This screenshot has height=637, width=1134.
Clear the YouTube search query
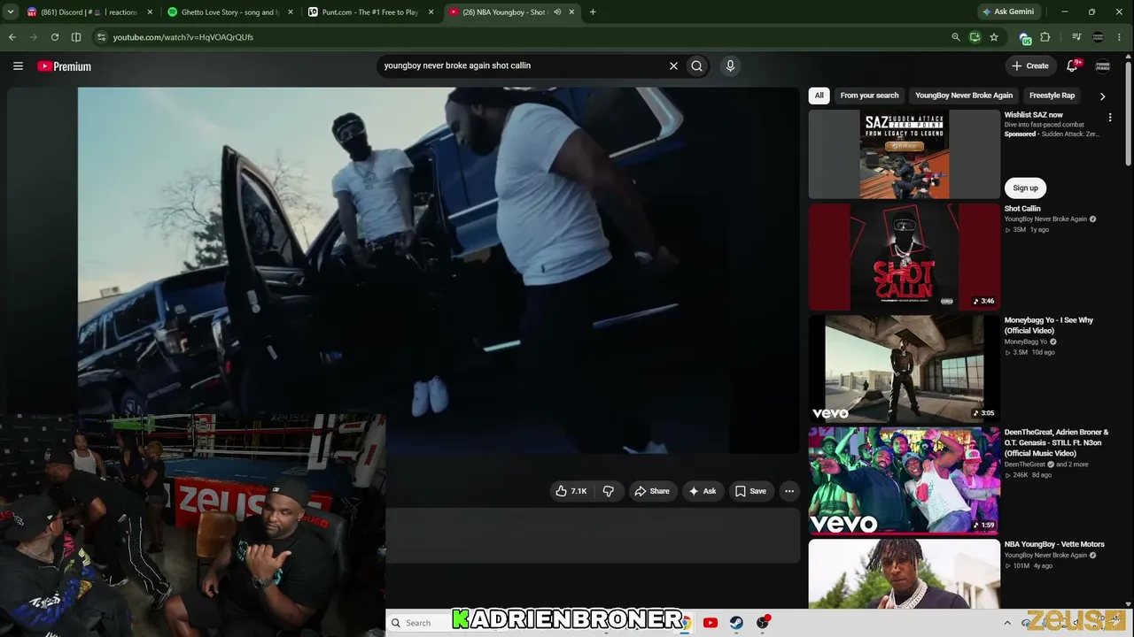(673, 65)
